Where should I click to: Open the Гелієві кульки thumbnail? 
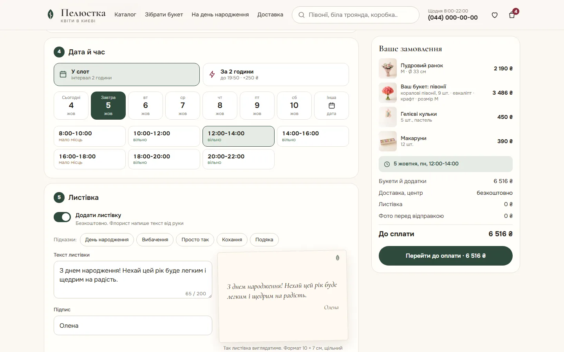coord(388,117)
